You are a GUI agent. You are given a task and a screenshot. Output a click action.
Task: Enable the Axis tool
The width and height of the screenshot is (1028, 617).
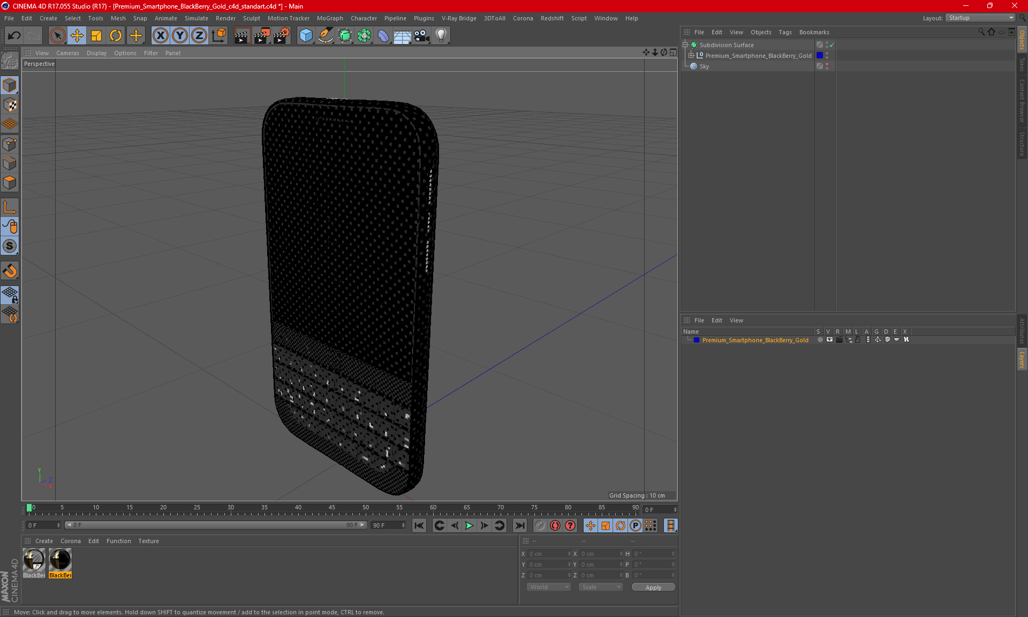click(x=10, y=207)
